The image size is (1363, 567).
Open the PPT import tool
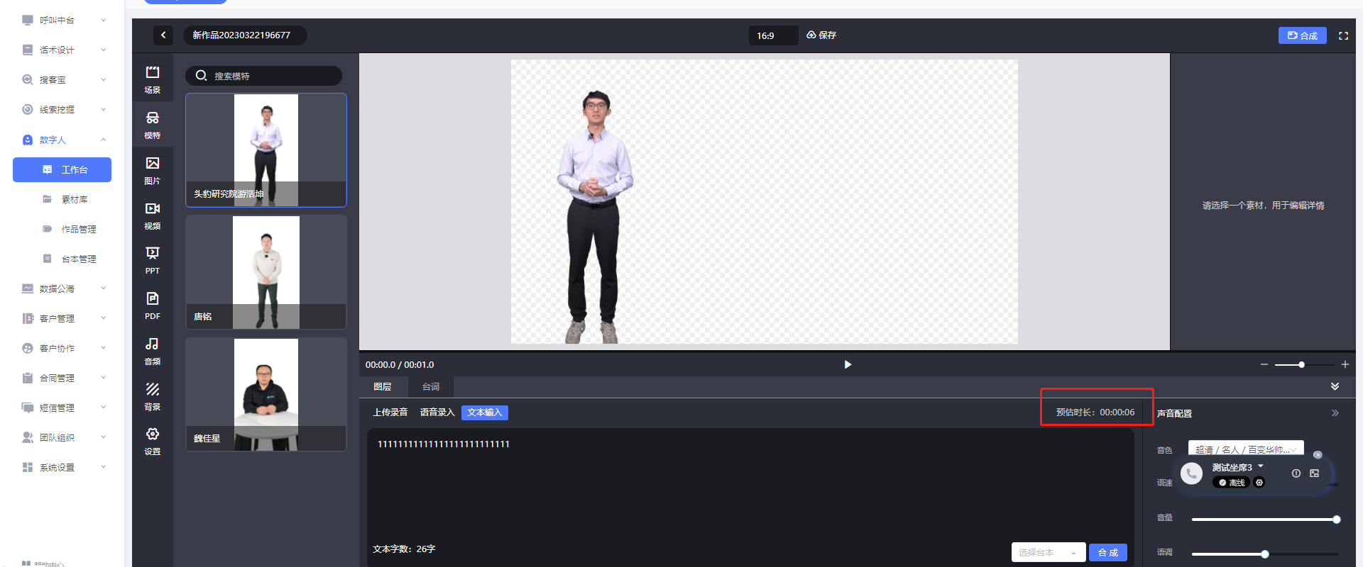[x=152, y=260]
